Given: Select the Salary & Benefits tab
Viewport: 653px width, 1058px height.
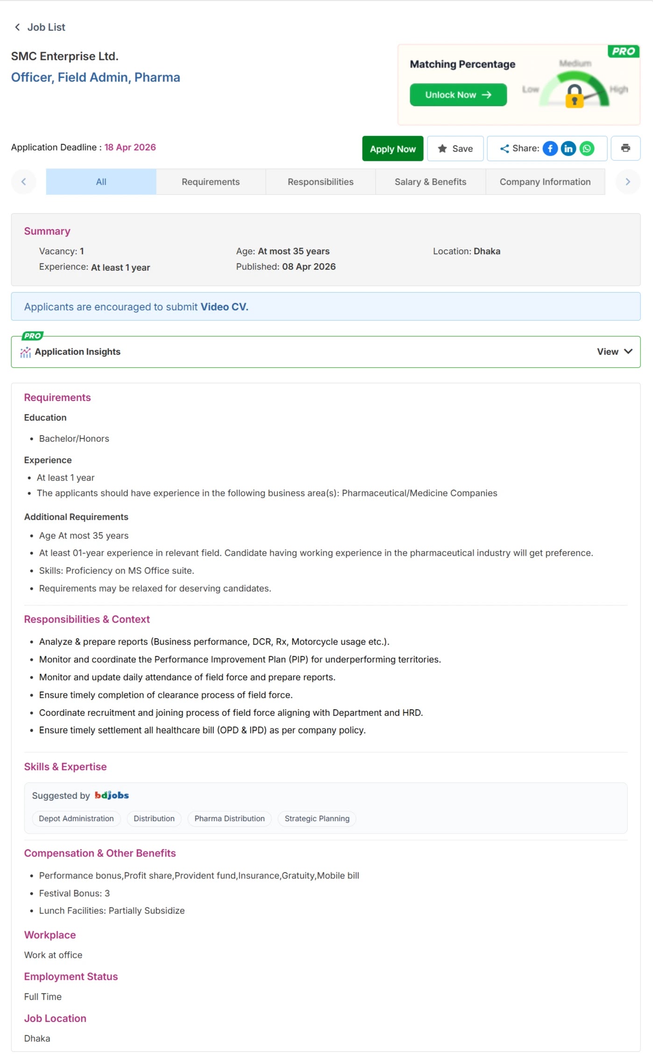Looking at the screenshot, I should [430, 182].
